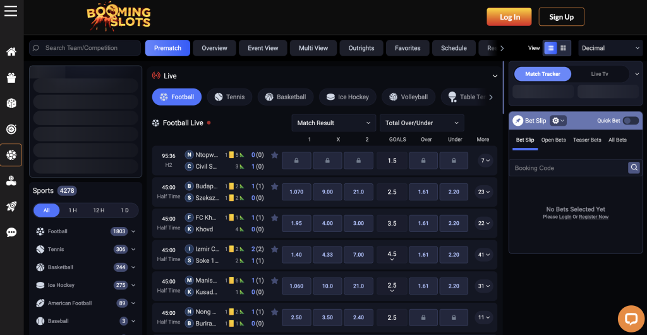Click the Booking Code input field
This screenshot has width=647, height=335.
569,168
